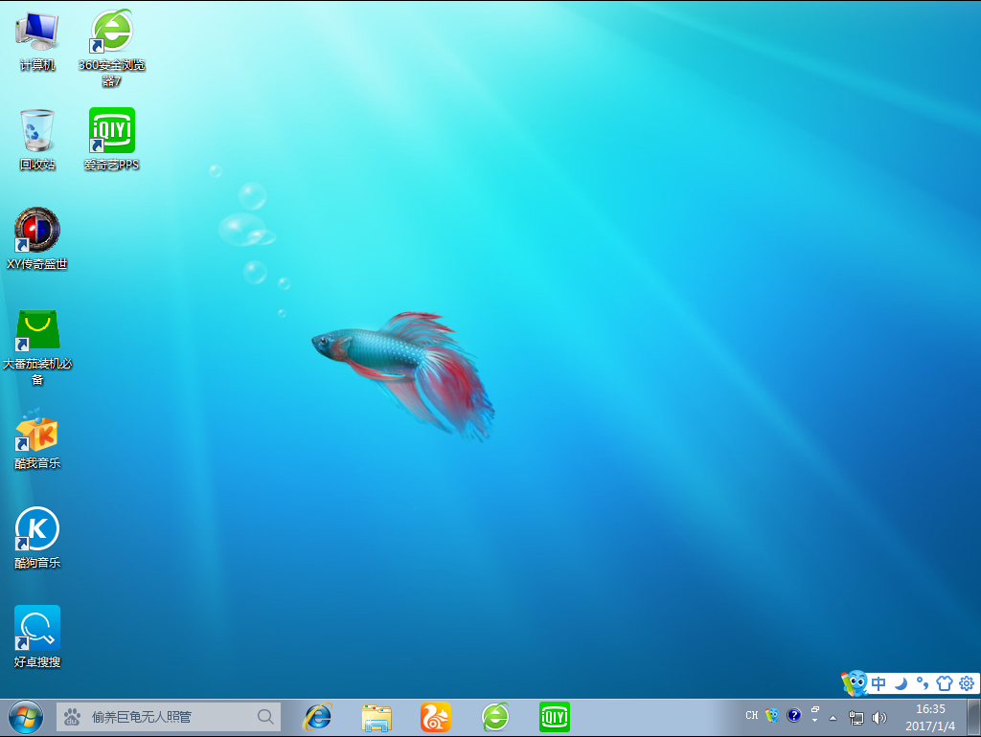Open the blue question mark help icon
This screenshot has height=737, width=981.
[793, 715]
